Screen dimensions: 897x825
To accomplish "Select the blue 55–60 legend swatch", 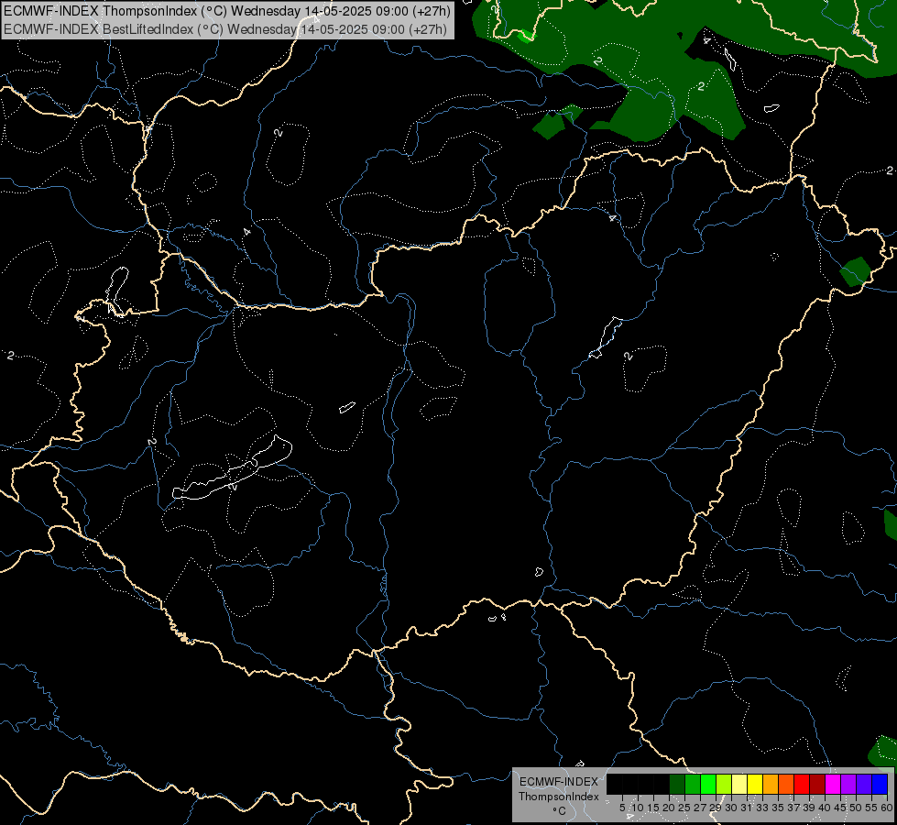I will [x=880, y=784].
